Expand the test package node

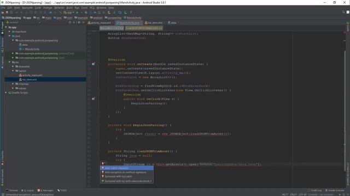(13, 58)
